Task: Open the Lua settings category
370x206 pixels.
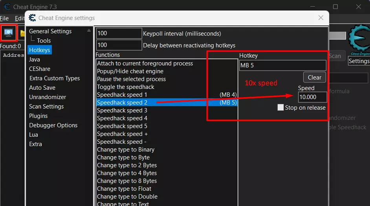Action: coord(33,135)
